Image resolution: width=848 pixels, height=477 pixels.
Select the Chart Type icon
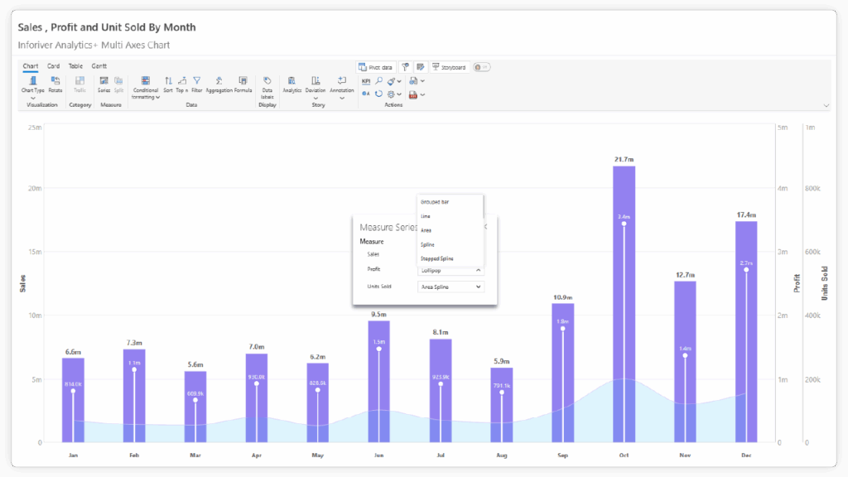[32, 82]
